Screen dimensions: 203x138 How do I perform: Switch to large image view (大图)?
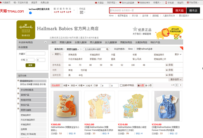click(141, 85)
